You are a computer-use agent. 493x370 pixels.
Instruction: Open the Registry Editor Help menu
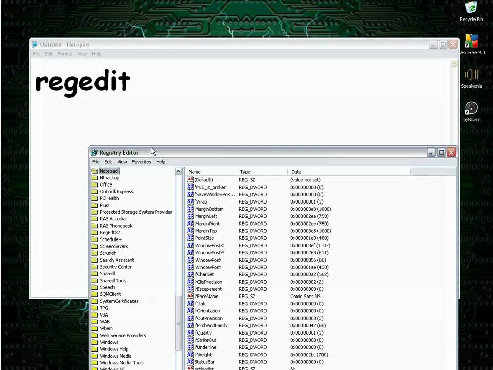161,162
